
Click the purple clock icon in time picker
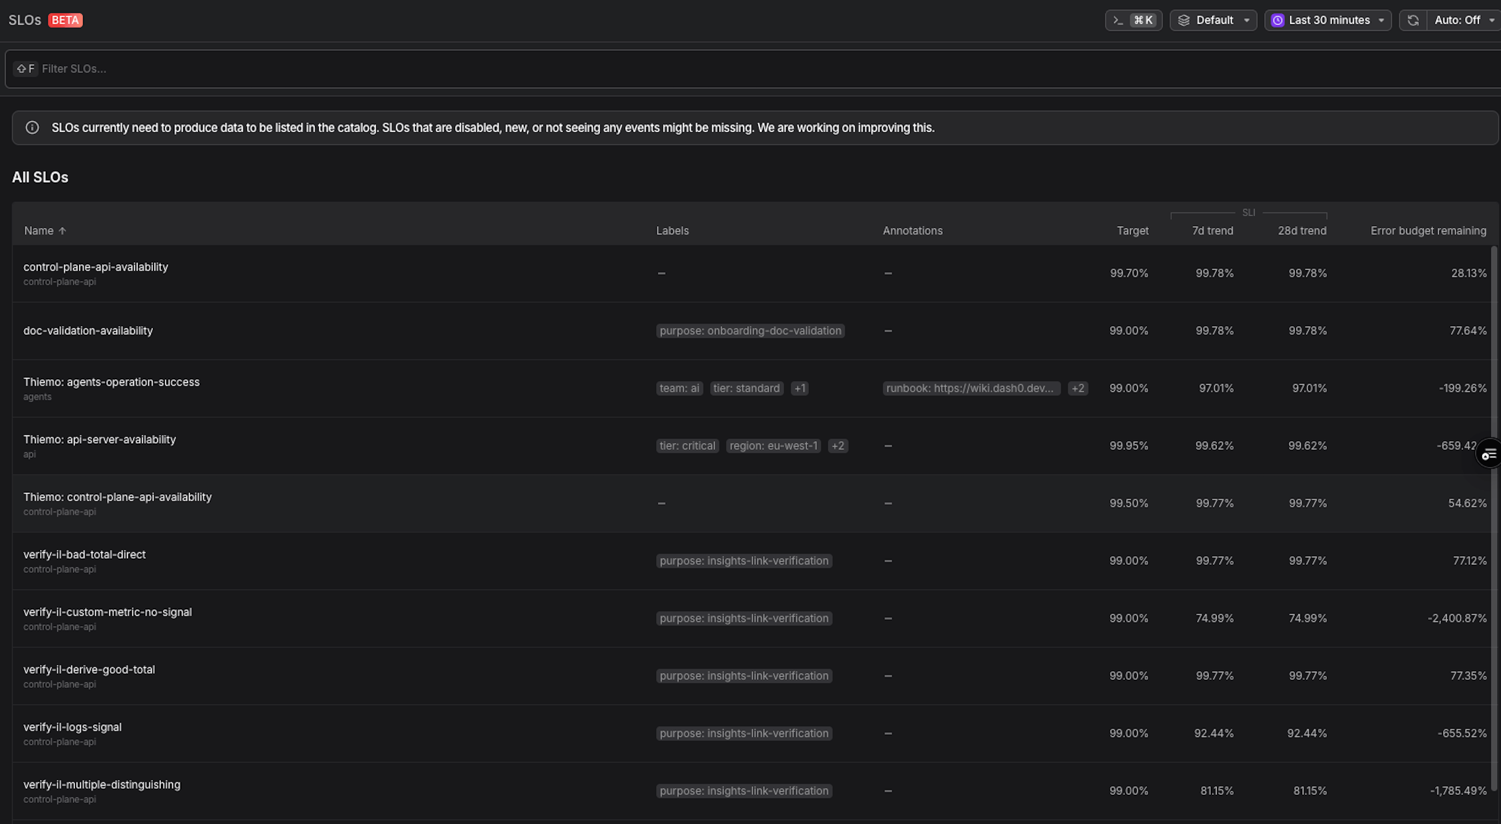[1277, 21]
